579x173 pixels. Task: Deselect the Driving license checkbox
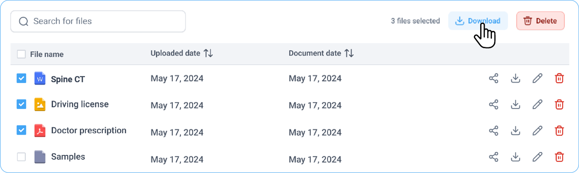21,105
